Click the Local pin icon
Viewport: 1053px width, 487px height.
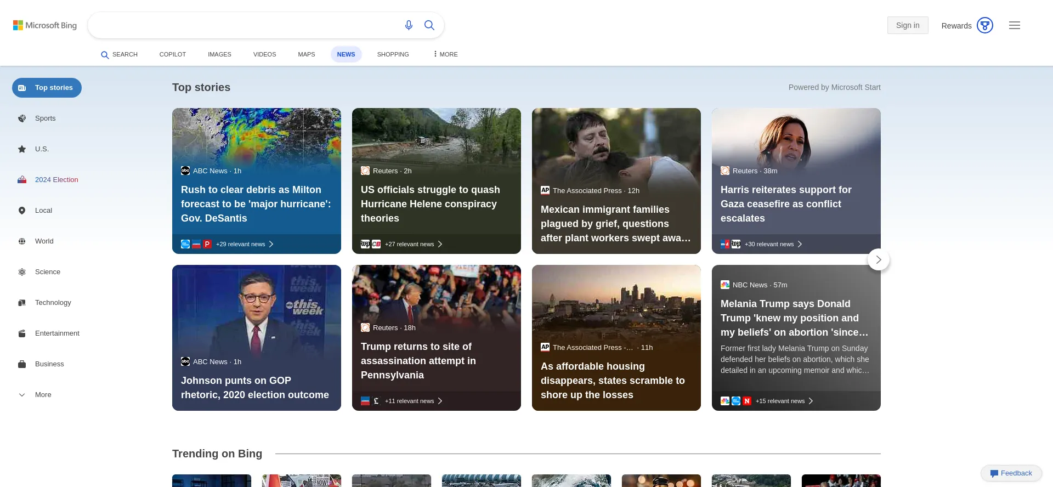tap(22, 211)
